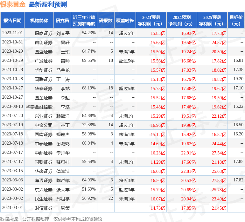Click the 目标价 column header
This screenshot has height=222, width=245.
pos(236,20)
